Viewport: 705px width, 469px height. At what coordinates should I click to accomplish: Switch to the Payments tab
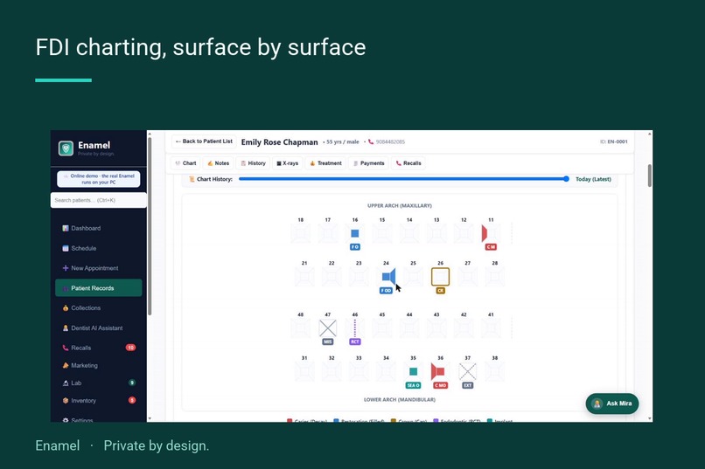[x=368, y=163]
